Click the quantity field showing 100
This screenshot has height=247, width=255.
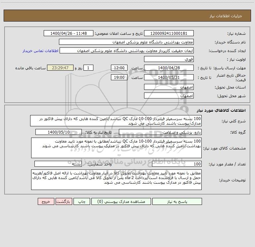177,164
